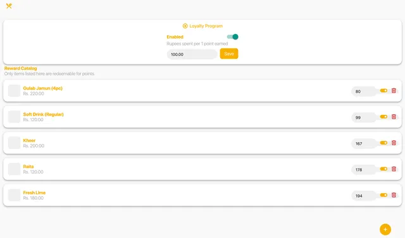Click 'Only items listed here are redeemable' note

click(x=49, y=74)
